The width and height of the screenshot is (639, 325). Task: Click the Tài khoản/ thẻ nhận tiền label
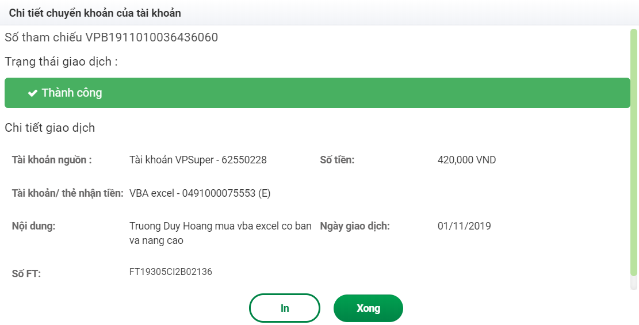(x=68, y=193)
